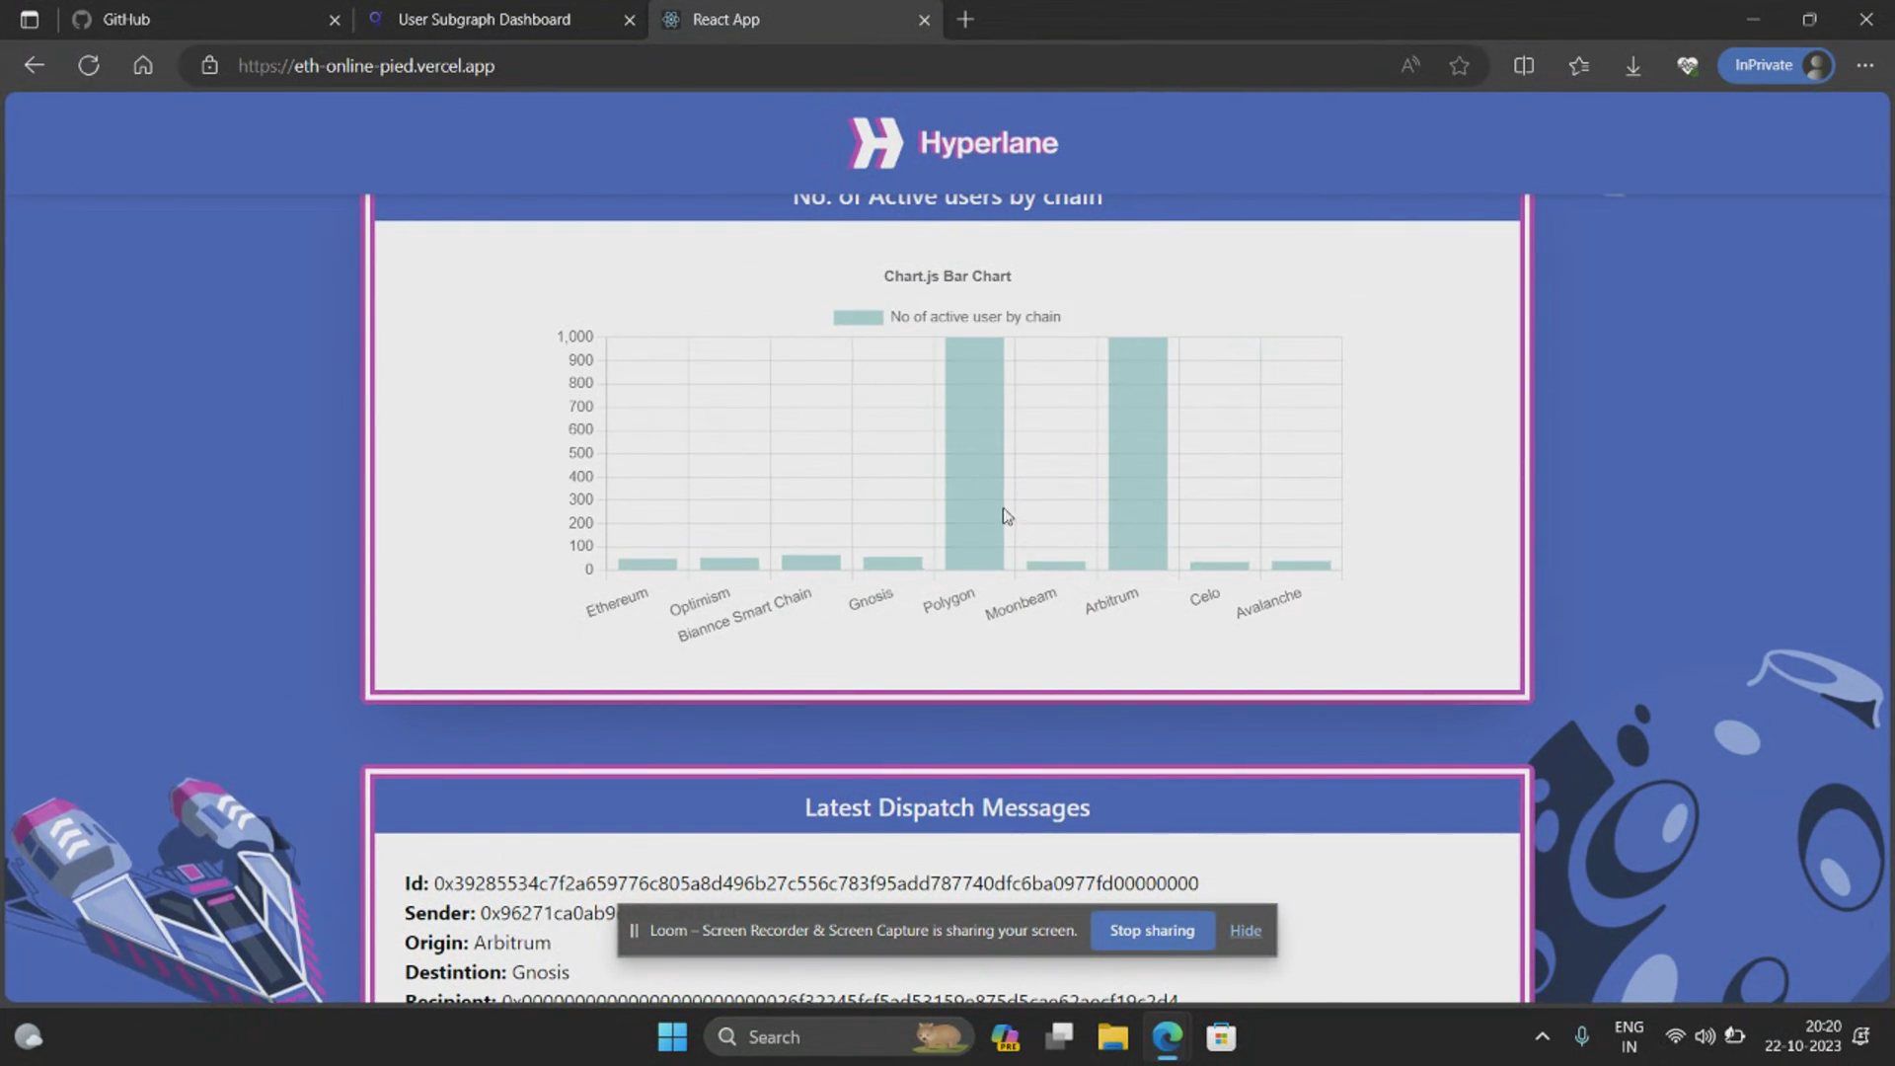
Task: Hide the Loom sharing notification
Action: 1246,931
